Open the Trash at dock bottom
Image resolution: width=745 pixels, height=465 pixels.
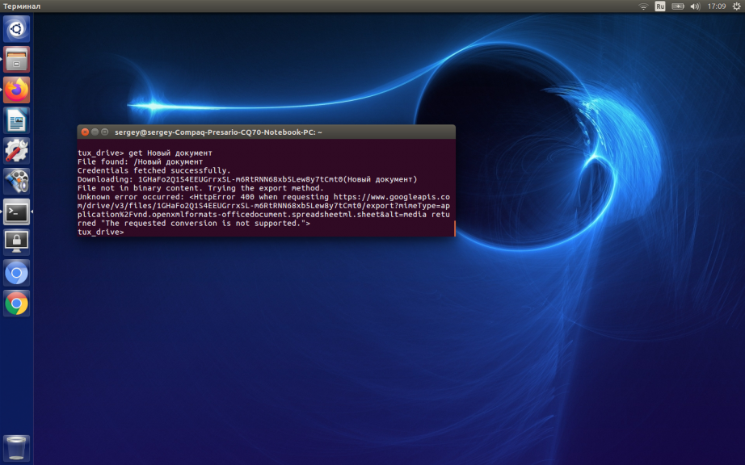(16, 446)
